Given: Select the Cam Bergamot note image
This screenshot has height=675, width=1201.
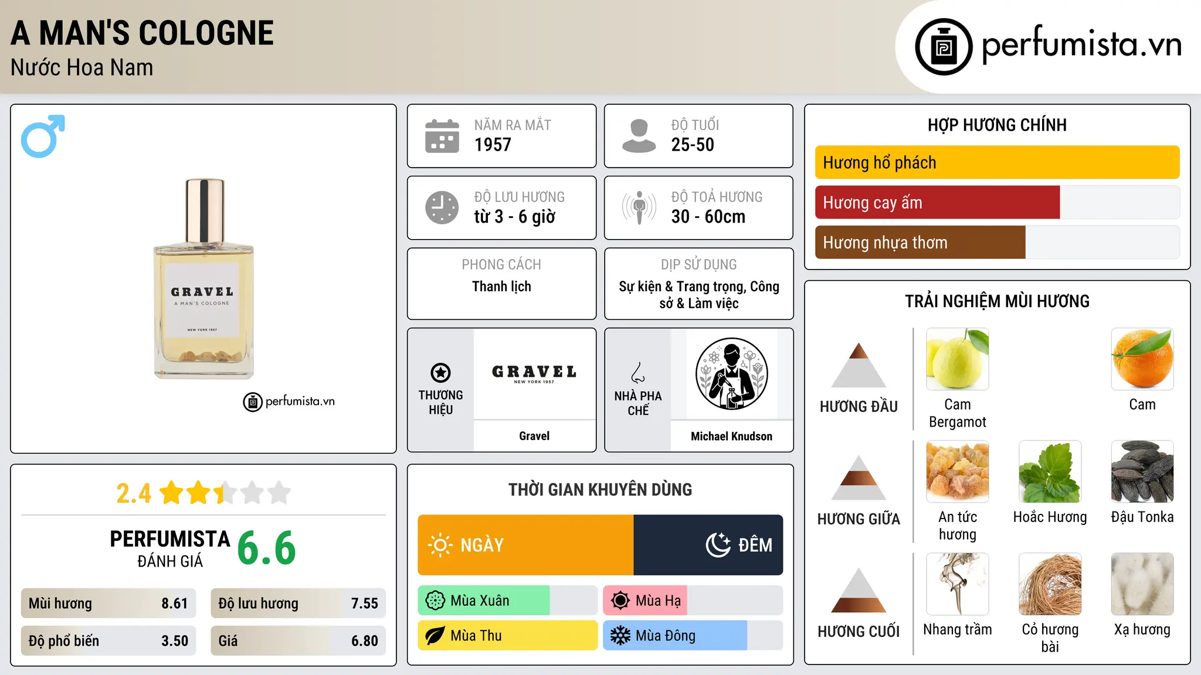Looking at the screenshot, I should pos(958,359).
